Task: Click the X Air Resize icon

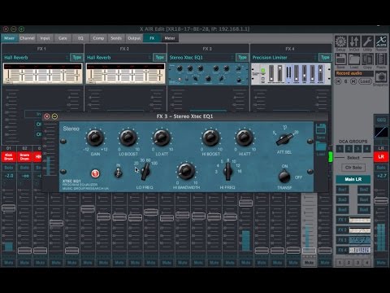Action: [381, 42]
